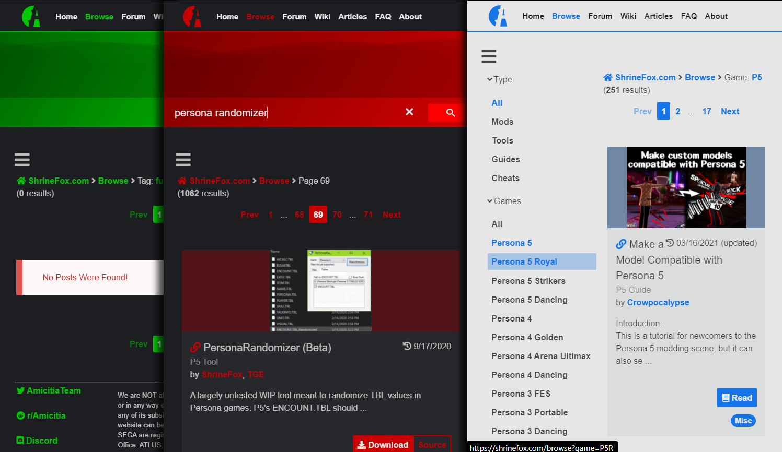
Task: Open Wiki in the red window navbar
Action: tap(323, 16)
